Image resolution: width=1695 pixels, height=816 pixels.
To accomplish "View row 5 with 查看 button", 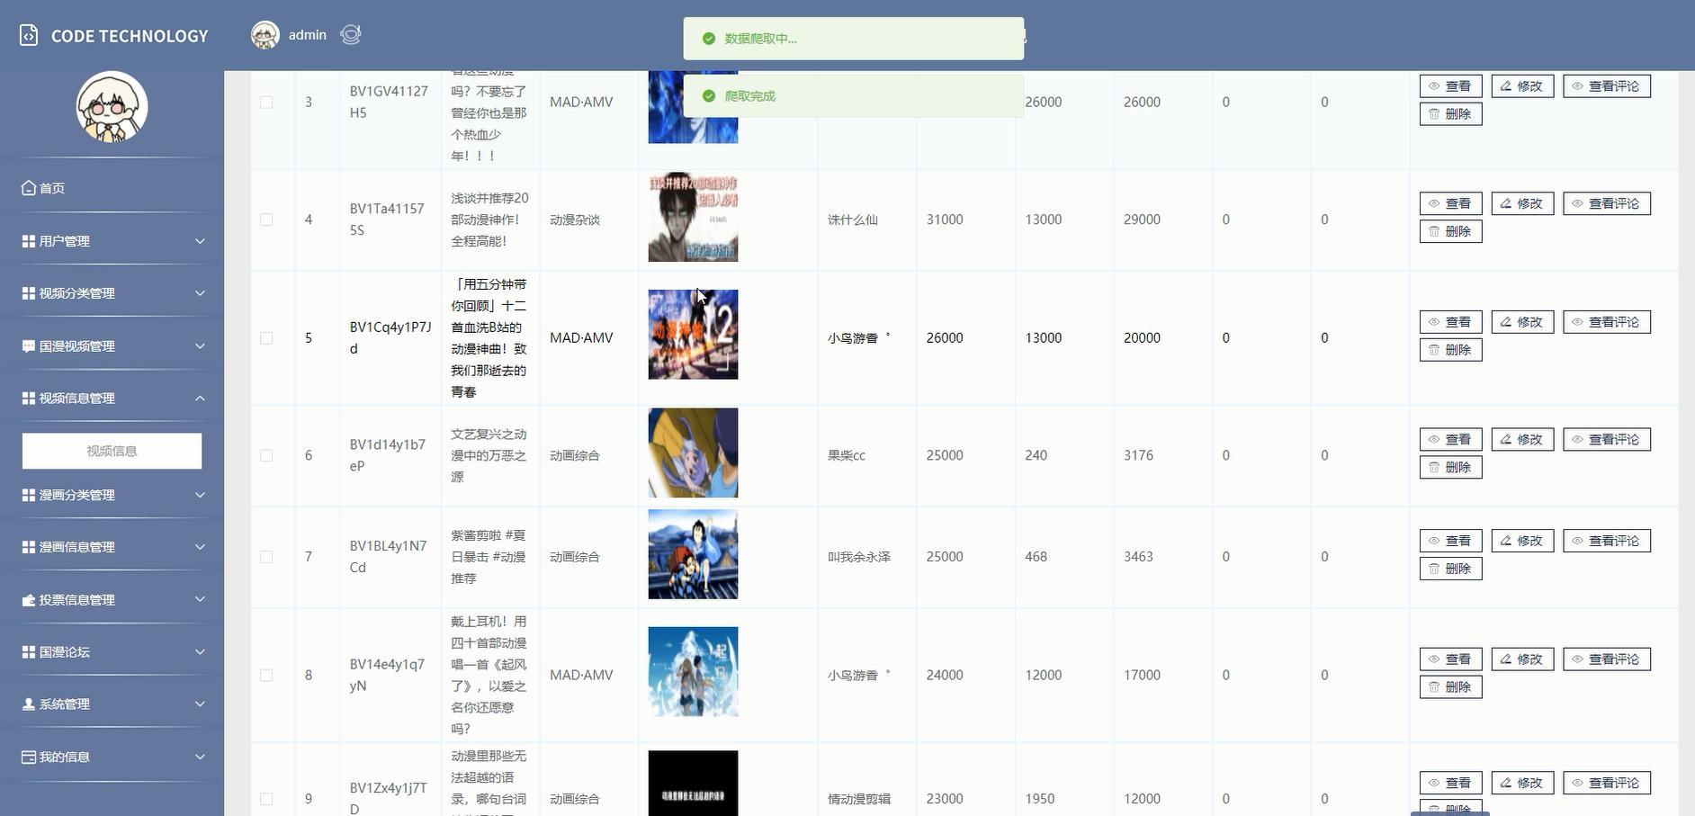I will click(1450, 322).
